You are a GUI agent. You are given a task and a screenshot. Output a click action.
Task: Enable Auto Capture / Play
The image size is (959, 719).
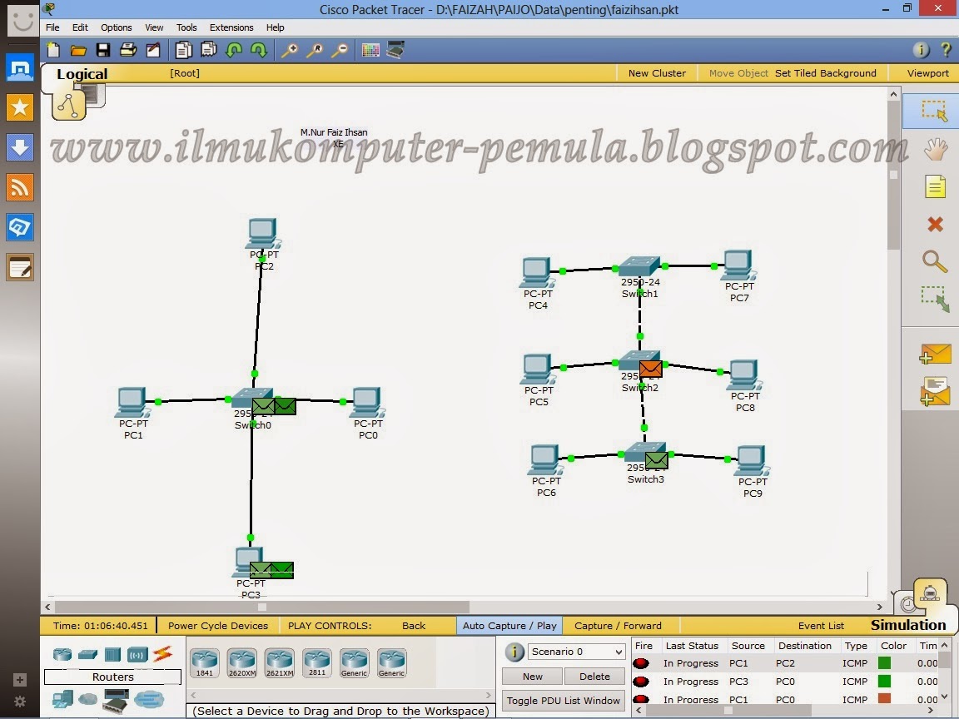click(506, 625)
